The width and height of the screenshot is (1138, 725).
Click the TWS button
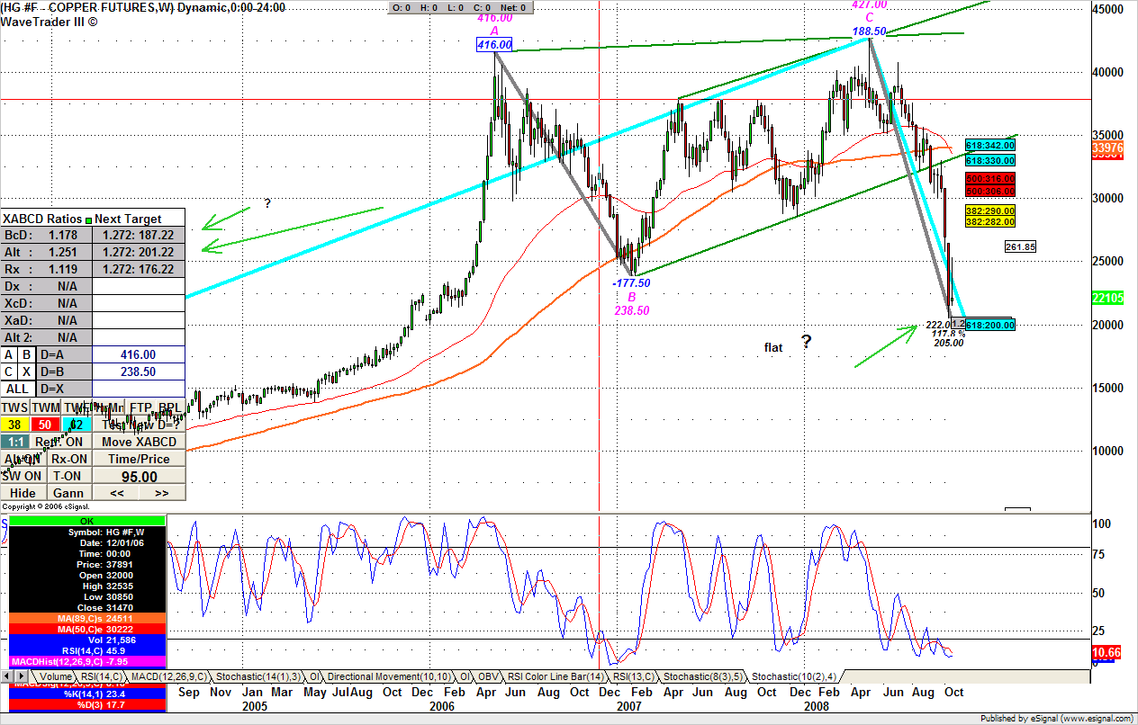(15, 407)
